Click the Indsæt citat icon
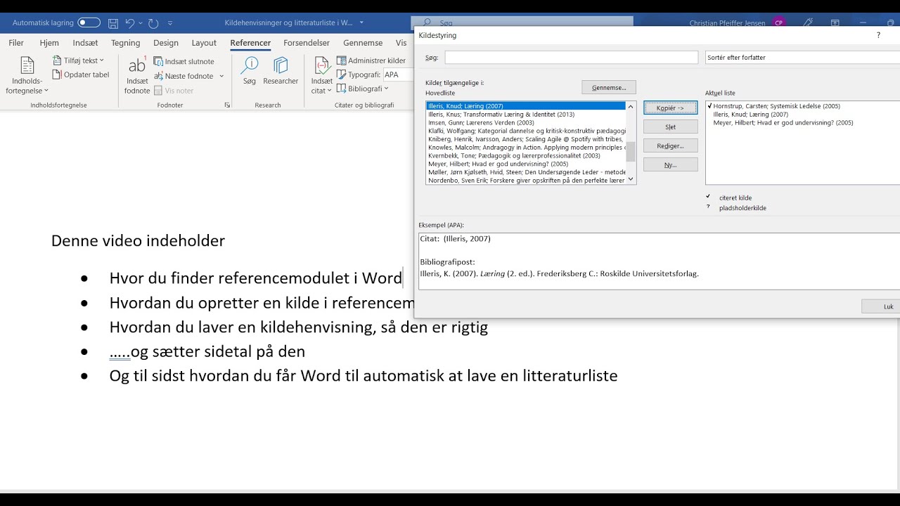 [x=322, y=65]
